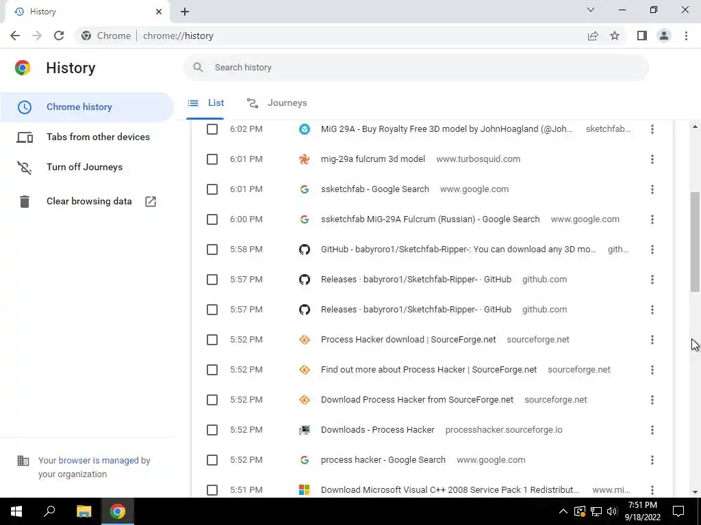Screen dimensions: 701x525
Task: Bookmark this tab with the star icon
Action: [x=615, y=36]
